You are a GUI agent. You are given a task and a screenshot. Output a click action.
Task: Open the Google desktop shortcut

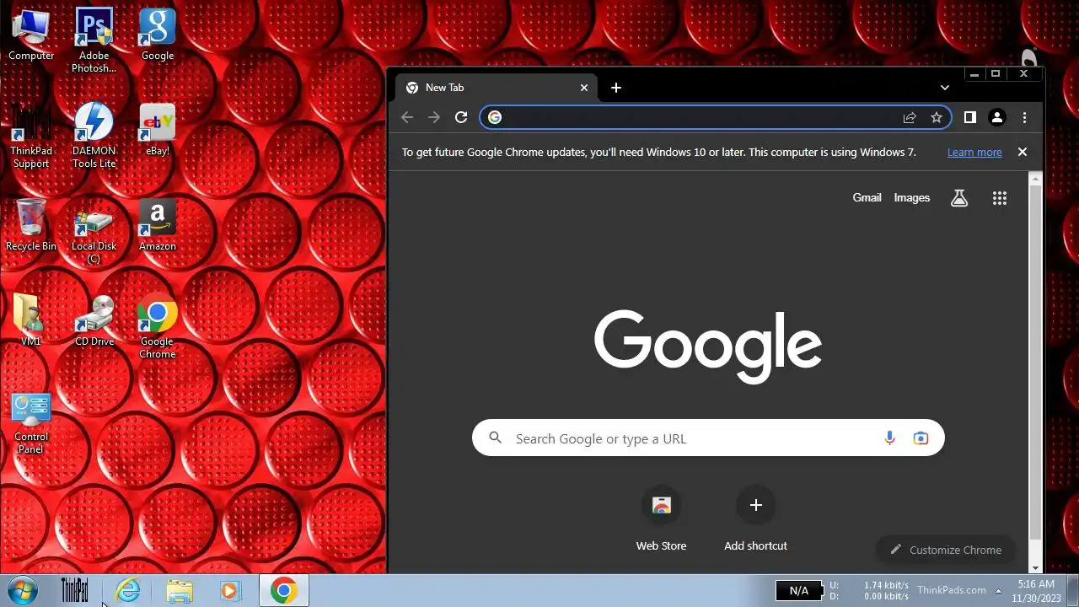click(x=157, y=35)
